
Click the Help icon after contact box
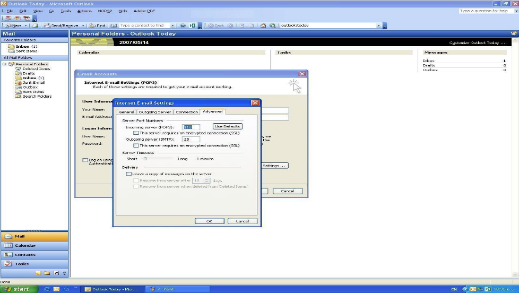183,25
